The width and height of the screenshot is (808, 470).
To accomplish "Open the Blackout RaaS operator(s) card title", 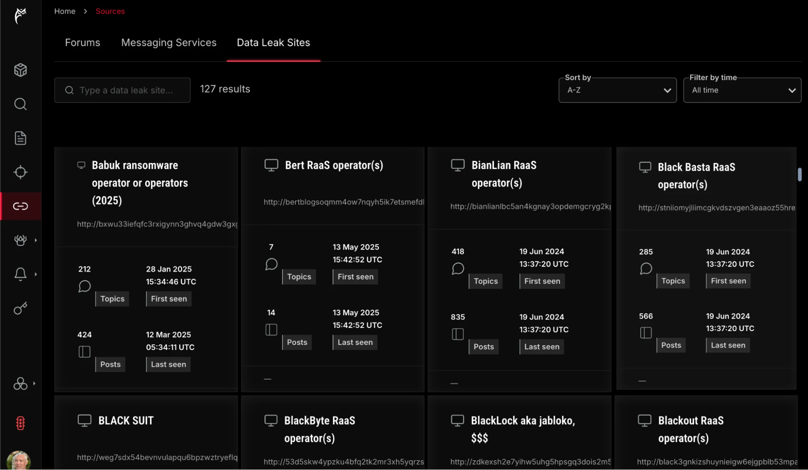I will pyautogui.click(x=691, y=429).
